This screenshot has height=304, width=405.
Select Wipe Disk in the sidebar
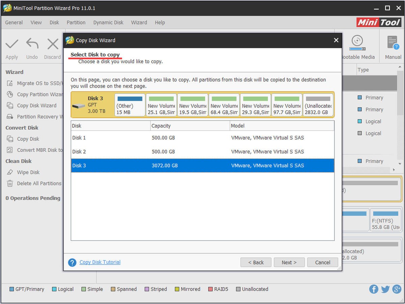coord(28,172)
